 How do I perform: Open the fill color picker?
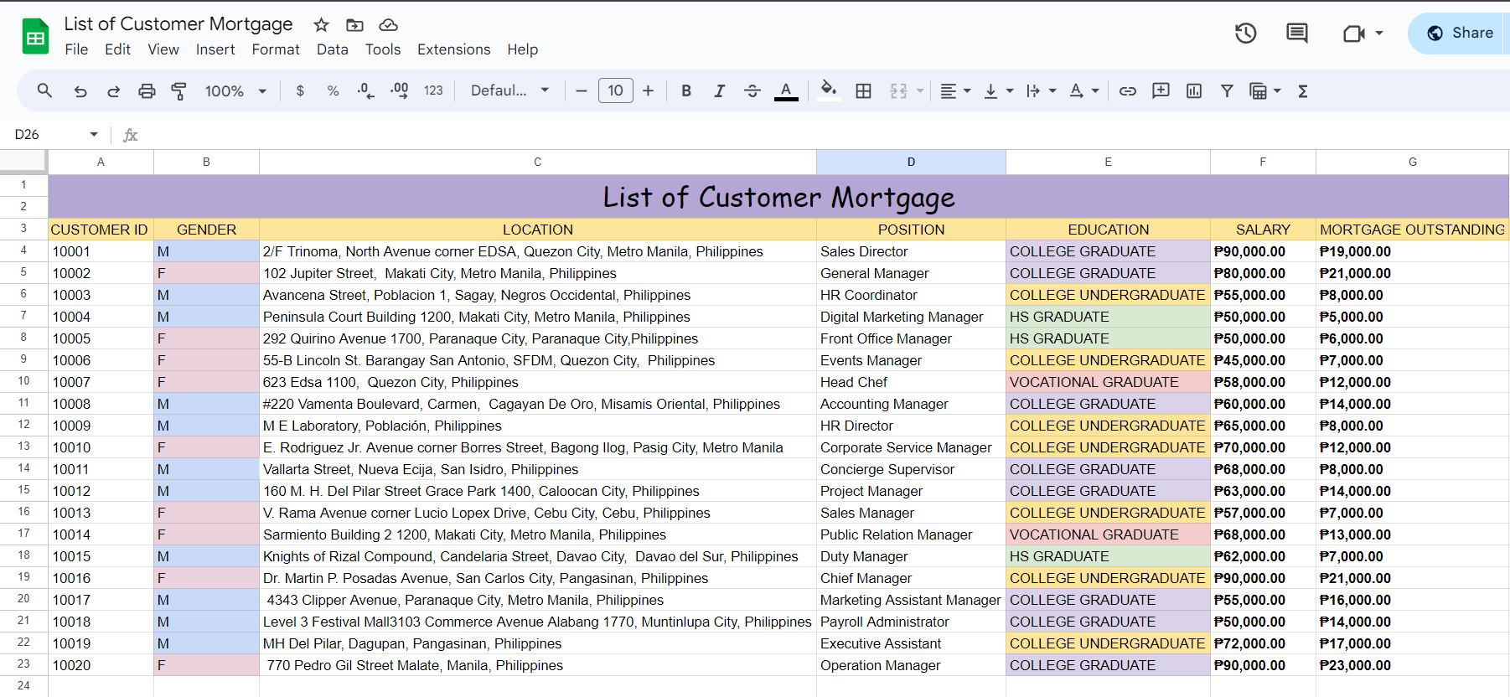click(828, 90)
